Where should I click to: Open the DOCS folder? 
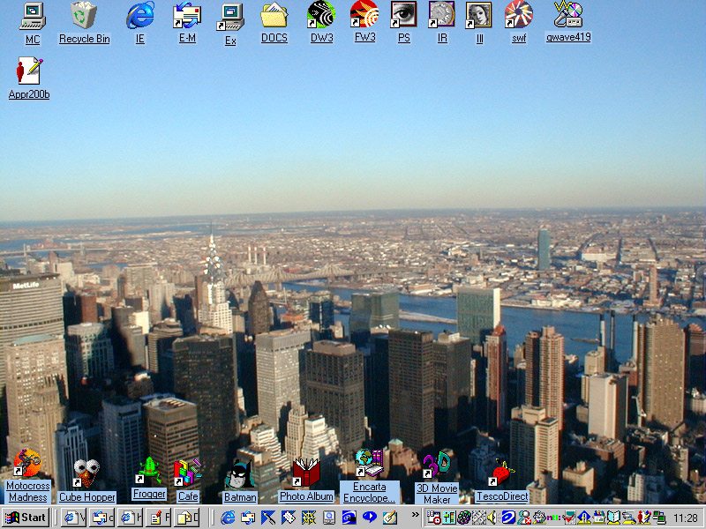[x=274, y=16]
